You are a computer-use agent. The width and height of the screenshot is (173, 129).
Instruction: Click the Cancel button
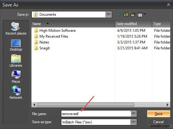tap(159, 122)
